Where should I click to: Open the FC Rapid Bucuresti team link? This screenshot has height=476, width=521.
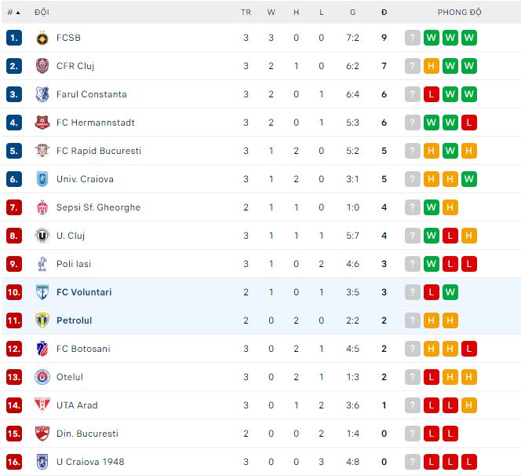click(x=99, y=151)
